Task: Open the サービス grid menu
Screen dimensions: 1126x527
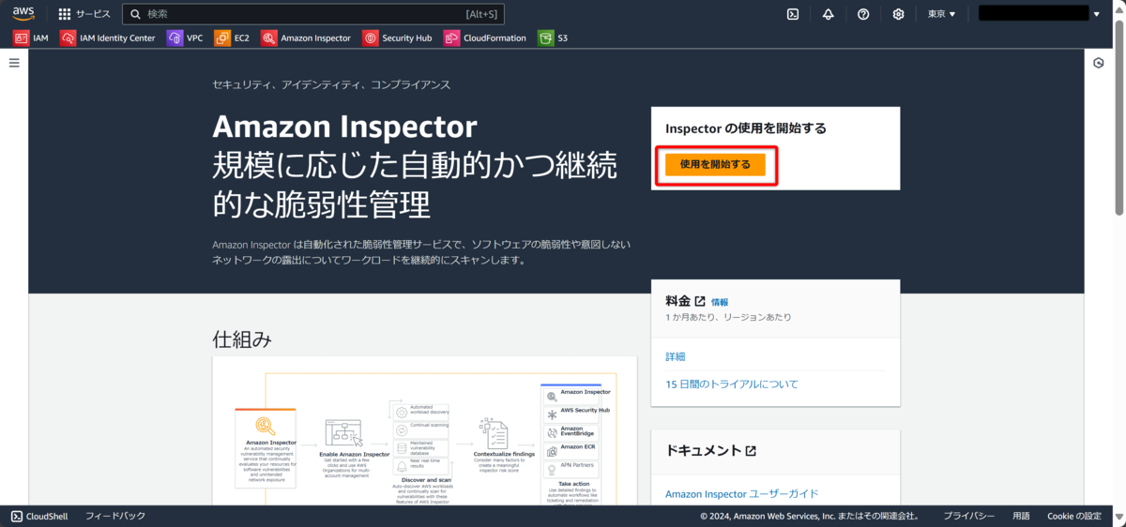Action: tap(84, 14)
